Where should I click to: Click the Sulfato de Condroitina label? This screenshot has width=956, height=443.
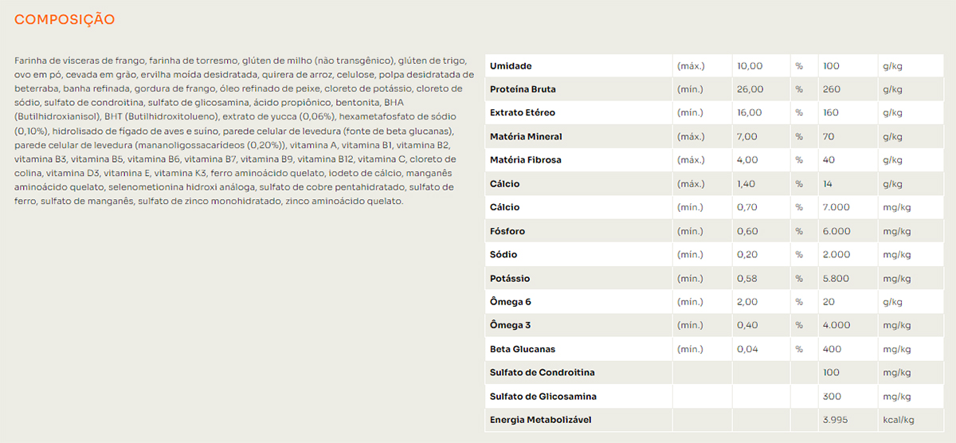coord(543,373)
